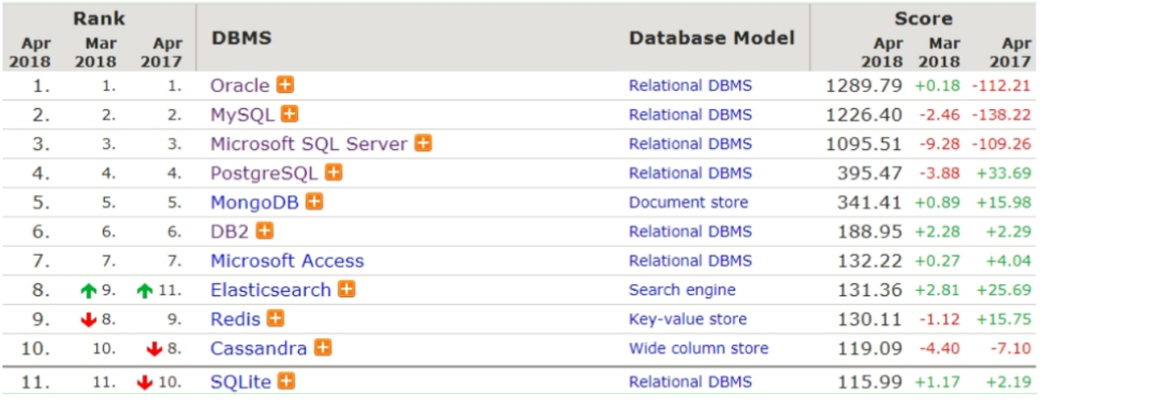Click plus icon next to Microsoft SQL Server
Viewport: 1156px width, 408px height.
(423, 144)
